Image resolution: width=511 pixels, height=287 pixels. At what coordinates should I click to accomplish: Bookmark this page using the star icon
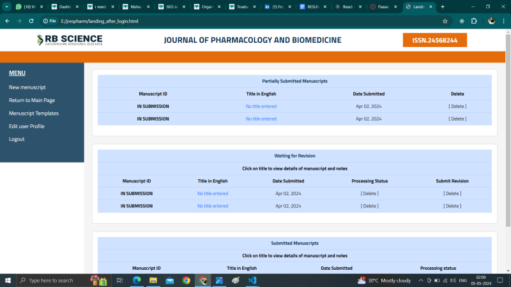coord(445,21)
